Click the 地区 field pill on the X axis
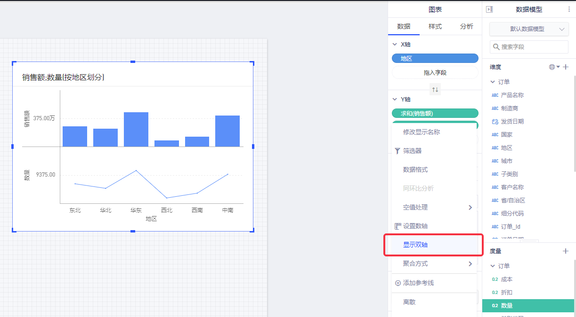 pos(435,58)
